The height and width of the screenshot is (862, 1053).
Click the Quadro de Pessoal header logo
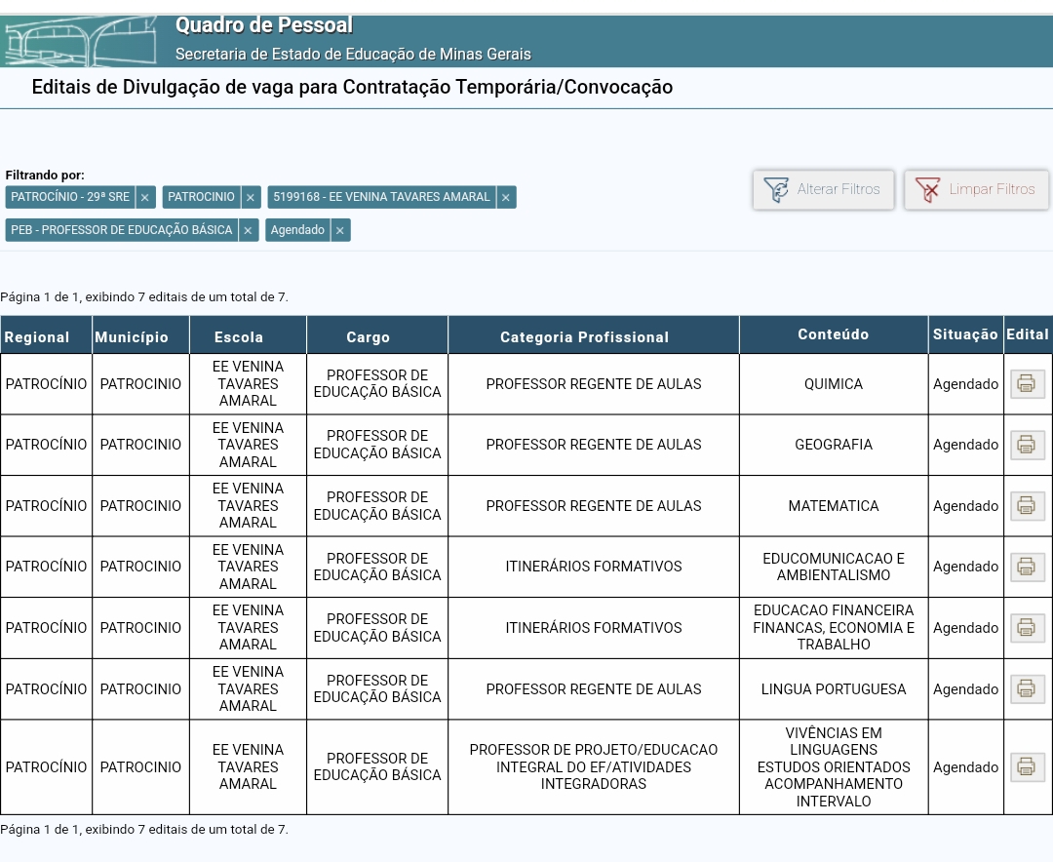82,42
